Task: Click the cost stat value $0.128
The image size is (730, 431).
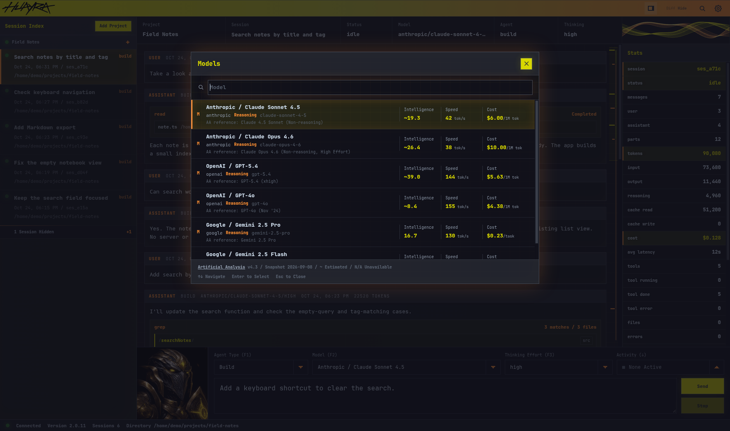Action: pos(712,238)
